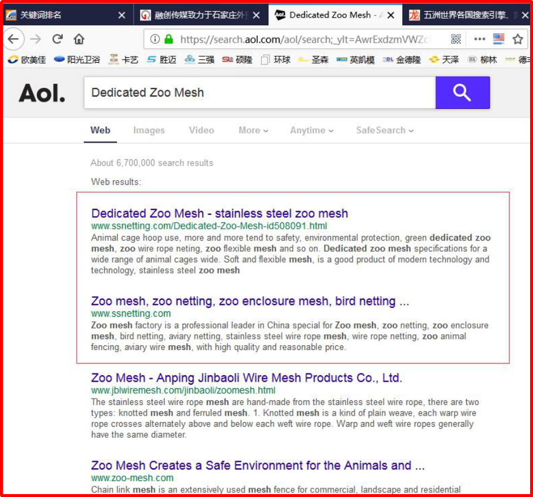Switch to the Video search tab
The image size is (533, 497).
(201, 131)
